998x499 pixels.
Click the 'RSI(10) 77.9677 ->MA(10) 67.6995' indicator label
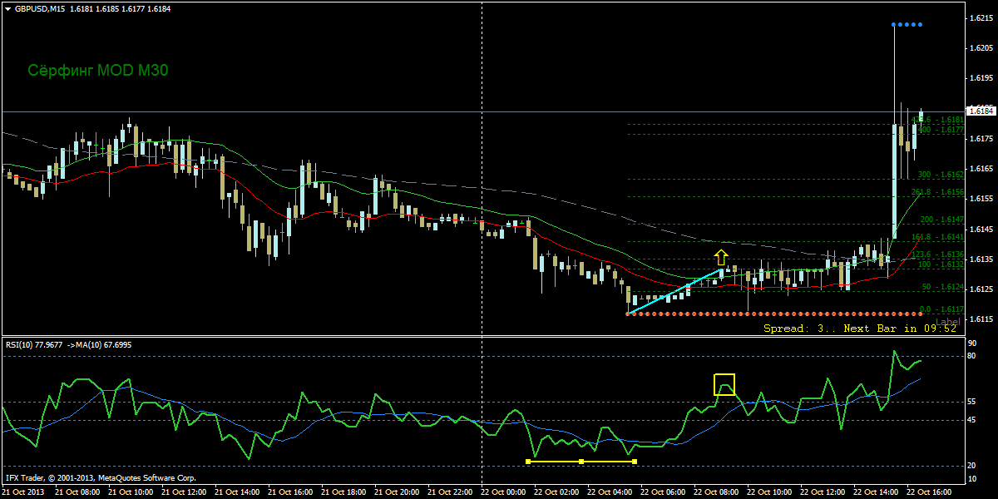pyautogui.click(x=68, y=344)
